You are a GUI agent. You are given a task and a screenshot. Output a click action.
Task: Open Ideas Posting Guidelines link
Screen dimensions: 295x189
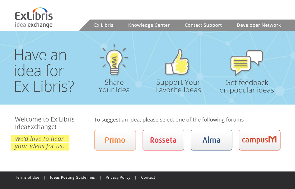(72, 178)
